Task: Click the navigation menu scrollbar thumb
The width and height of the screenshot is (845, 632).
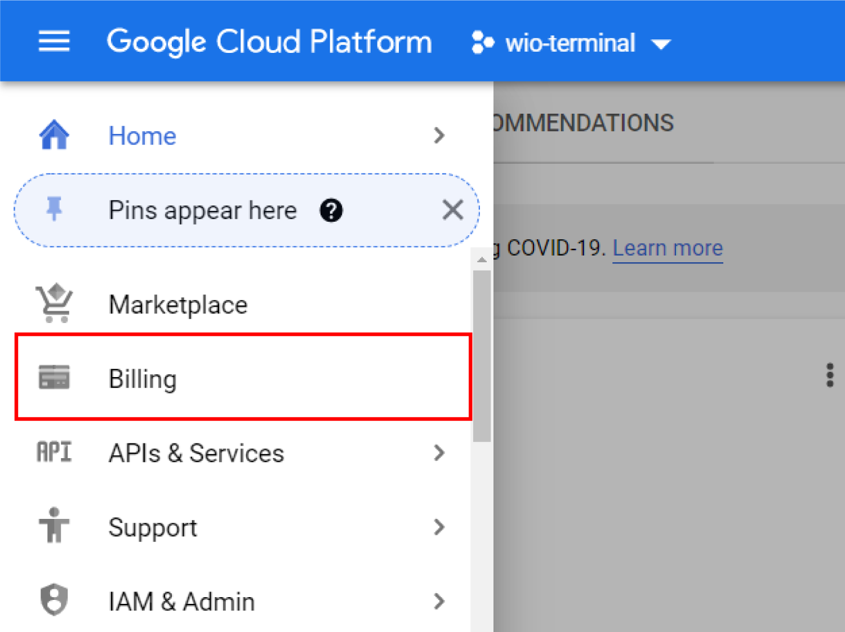Action: click(482, 356)
